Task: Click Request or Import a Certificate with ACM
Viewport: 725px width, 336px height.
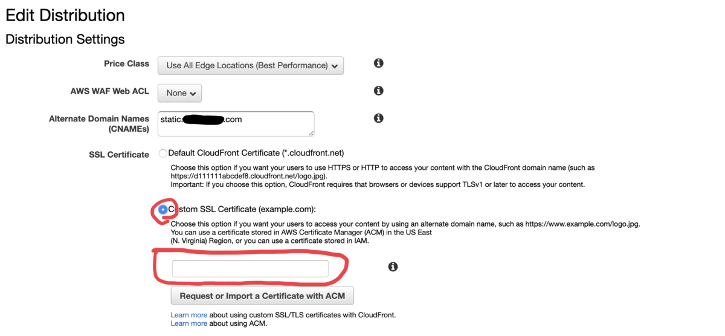Action: (x=262, y=296)
